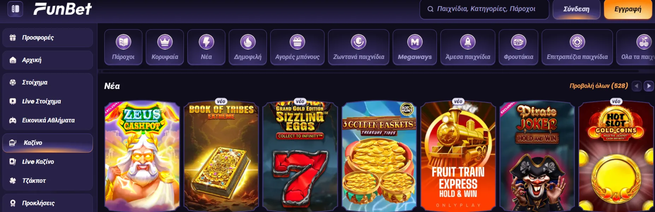655x212 pixels.
Task: Open the Επιτραπέζια παιχνίδια category
Action: (577, 47)
